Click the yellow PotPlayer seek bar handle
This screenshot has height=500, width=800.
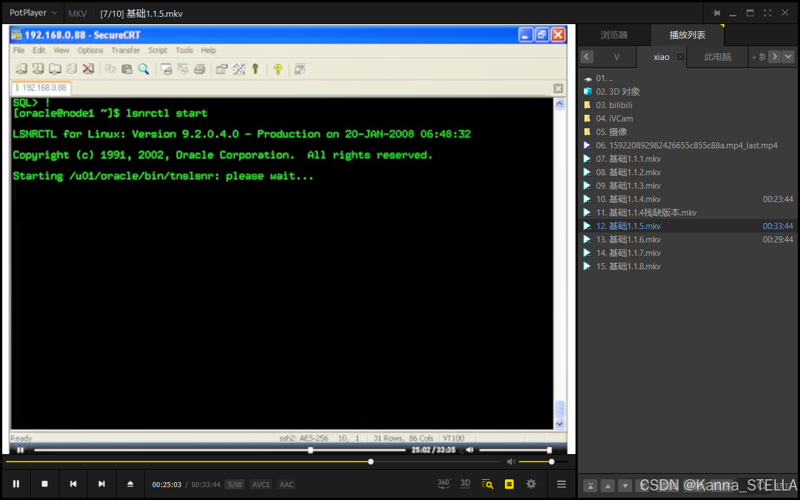pos(371,461)
